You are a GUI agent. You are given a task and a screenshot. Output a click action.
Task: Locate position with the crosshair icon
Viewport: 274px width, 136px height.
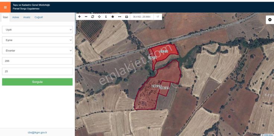(x=99, y=17)
